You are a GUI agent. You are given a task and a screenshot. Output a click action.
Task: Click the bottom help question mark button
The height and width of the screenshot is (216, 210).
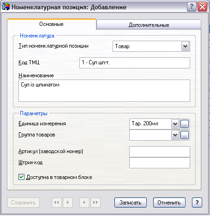197,203
